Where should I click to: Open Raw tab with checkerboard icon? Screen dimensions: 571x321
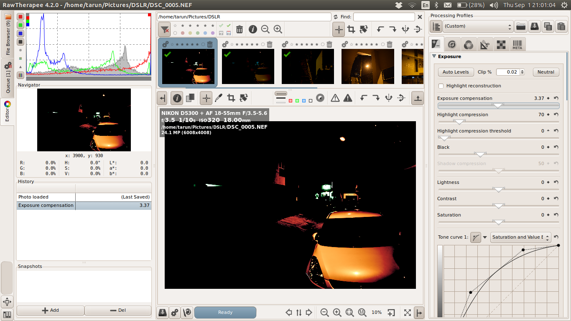coord(501,44)
